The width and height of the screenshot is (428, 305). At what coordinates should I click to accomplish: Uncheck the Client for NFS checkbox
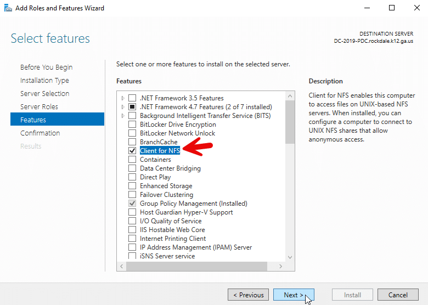[132, 151]
